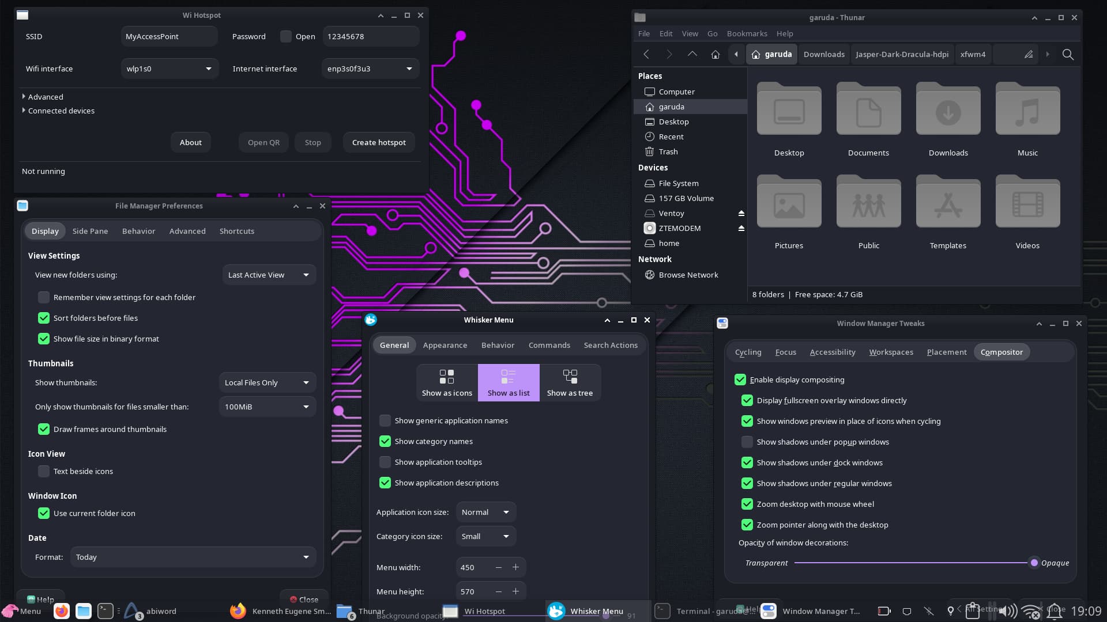Open the Public folder icon

point(868,202)
